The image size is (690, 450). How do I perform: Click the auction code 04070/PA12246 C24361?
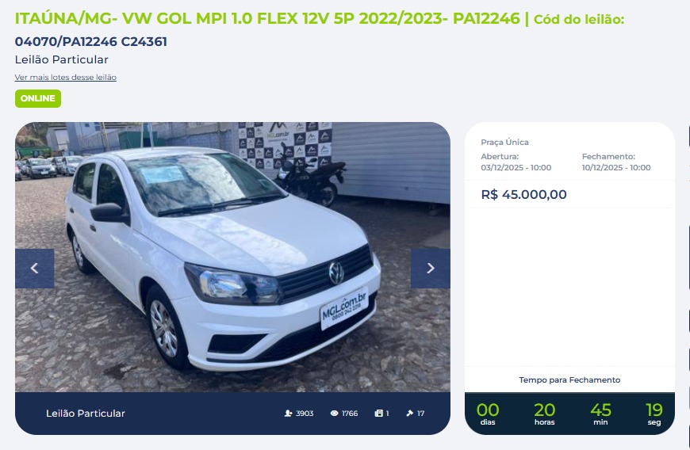91,42
